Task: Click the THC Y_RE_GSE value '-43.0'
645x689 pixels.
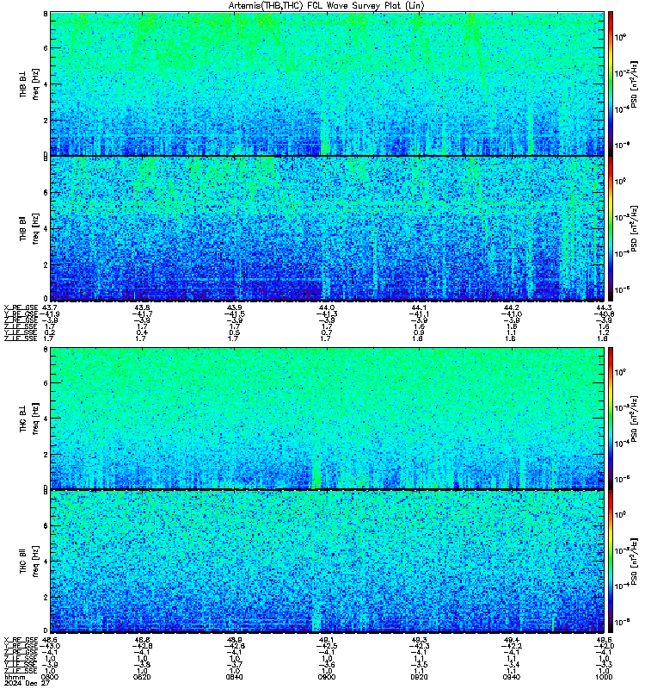Action: coord(50,647)
